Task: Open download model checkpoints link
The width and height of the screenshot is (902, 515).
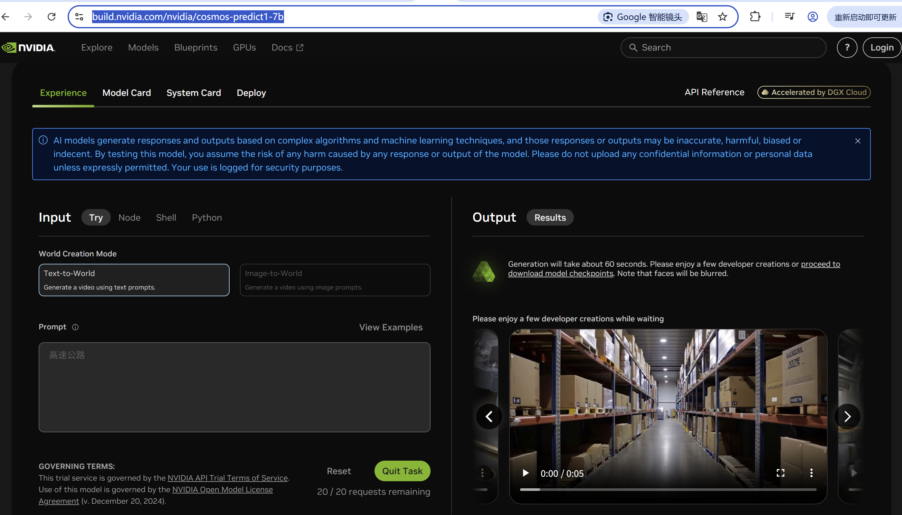Action: pyautogui.click(x=560, y=273)
